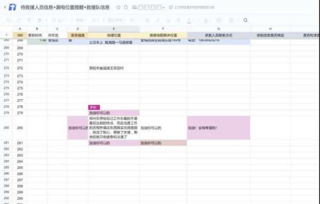The width and height of the screenshot is (320, 204).
Task: Expand the collaborator avatars dropdown arrow
Action: [164, 8]
